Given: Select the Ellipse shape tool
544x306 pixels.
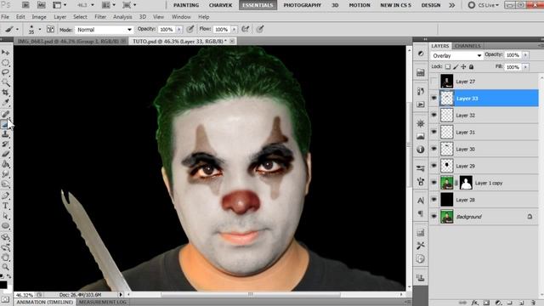Looking at the screenshot, I should [6, 226].
